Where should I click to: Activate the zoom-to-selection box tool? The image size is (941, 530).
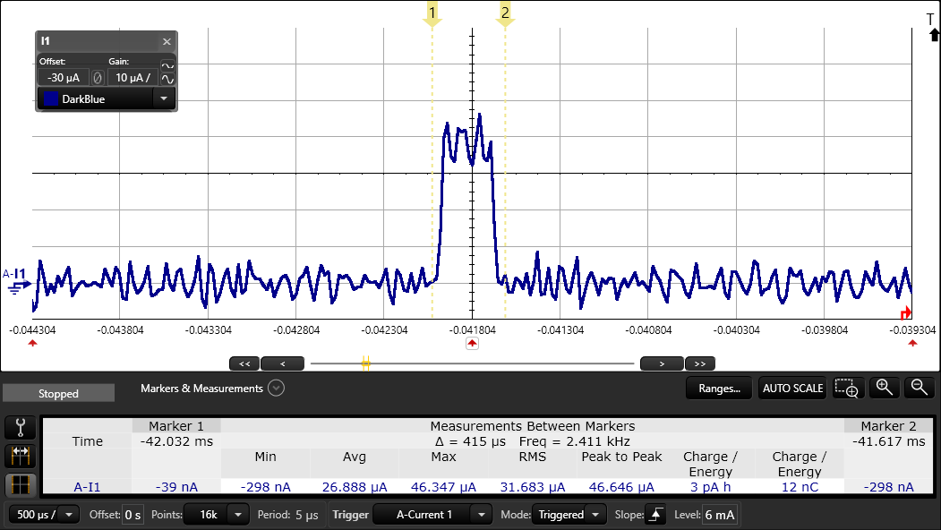(x=846, y=388)
